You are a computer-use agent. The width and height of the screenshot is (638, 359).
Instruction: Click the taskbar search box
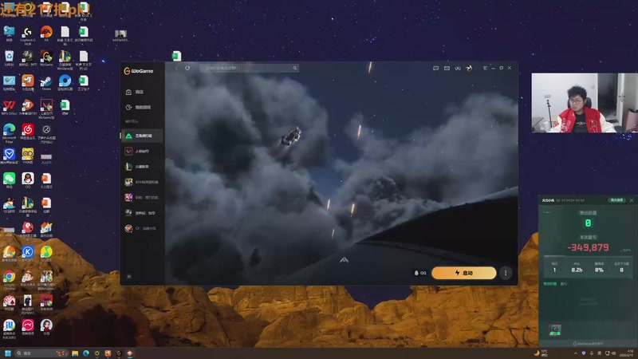point(41,353)
